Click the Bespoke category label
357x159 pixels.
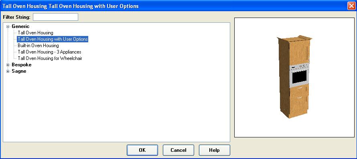(21, 65)
